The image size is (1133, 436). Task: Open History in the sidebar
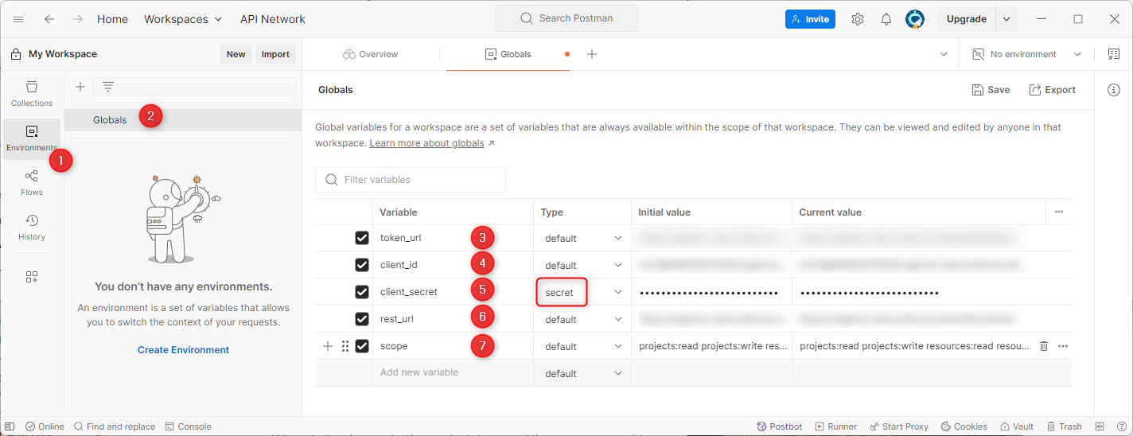point(32,228)
